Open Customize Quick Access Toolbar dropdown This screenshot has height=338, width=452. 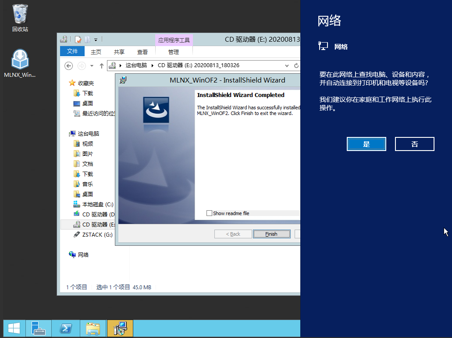96,40
